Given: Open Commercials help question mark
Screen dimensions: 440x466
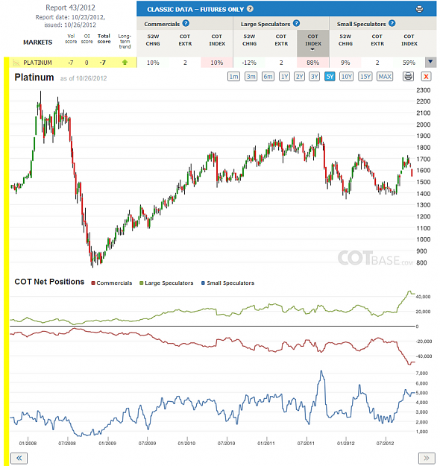Looking at the screenshot, I should (186, 23).
